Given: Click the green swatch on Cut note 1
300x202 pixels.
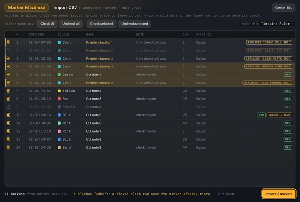Looking at the screenshot, I should (60, 75).
